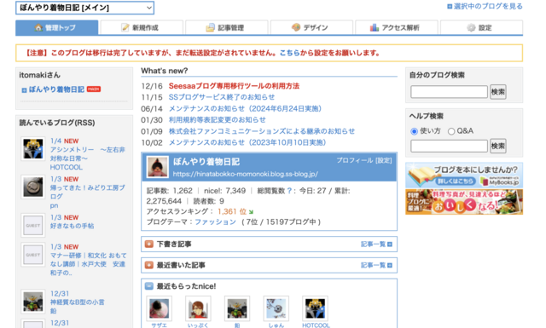This screenshot has height=328, width=546.
Task: Click the red MAIN badge icon
Action: (x=94, y=89)
